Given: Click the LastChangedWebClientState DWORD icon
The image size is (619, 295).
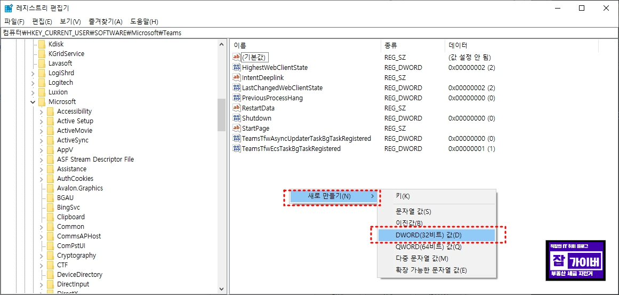Looking at the screenshot, I should (237, 87).
